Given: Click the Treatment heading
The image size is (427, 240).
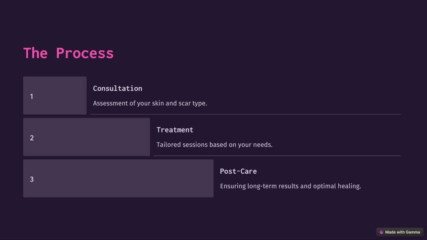Looking at the screenshot, I should 175,130.
